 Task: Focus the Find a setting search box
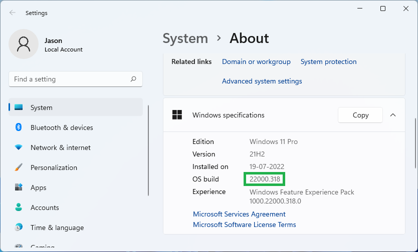pyautogui.click(x=69, y=79)
